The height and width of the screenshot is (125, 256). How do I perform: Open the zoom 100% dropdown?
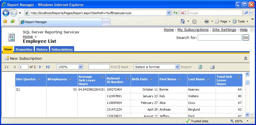pos(81,67)
